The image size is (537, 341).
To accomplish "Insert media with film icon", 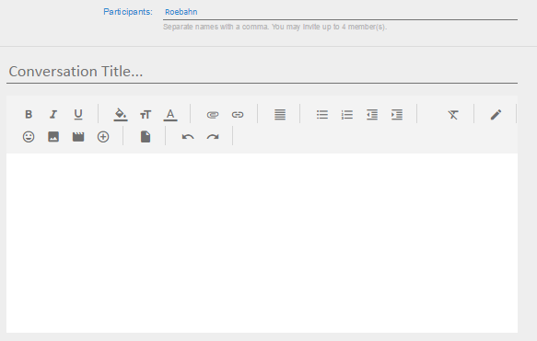I will coord(78,137).
